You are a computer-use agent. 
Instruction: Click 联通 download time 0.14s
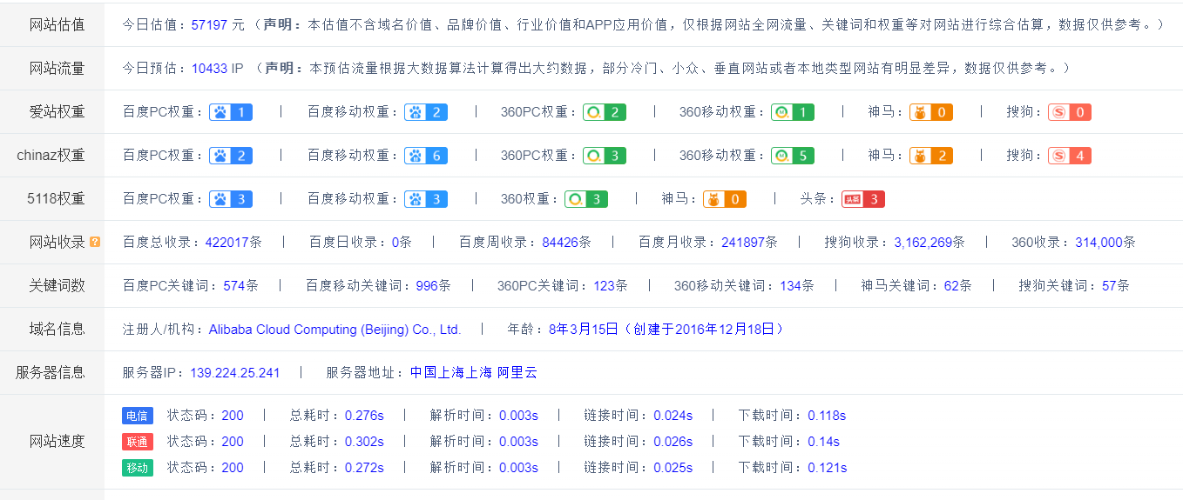coord(823,442)
